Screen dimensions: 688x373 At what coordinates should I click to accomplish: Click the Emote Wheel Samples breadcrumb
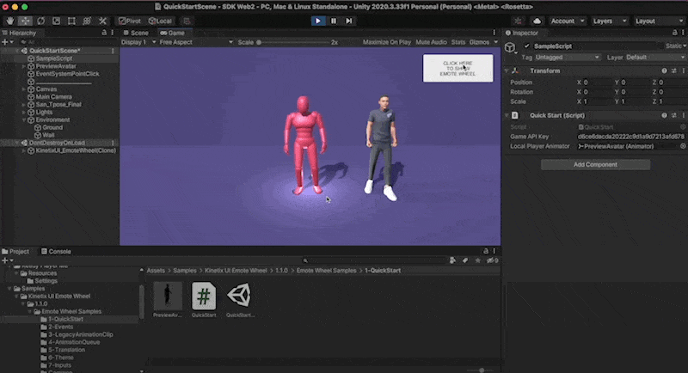(326, 271)
